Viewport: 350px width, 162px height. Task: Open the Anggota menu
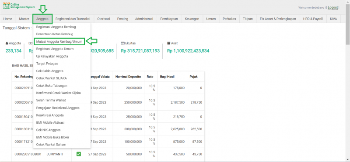tap(42, 19)
